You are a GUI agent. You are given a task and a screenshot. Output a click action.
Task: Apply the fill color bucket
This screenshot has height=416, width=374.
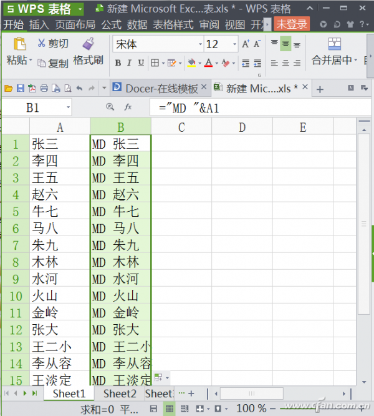tap(191, 63)
